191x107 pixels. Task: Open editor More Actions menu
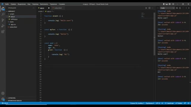pos(153,8)
